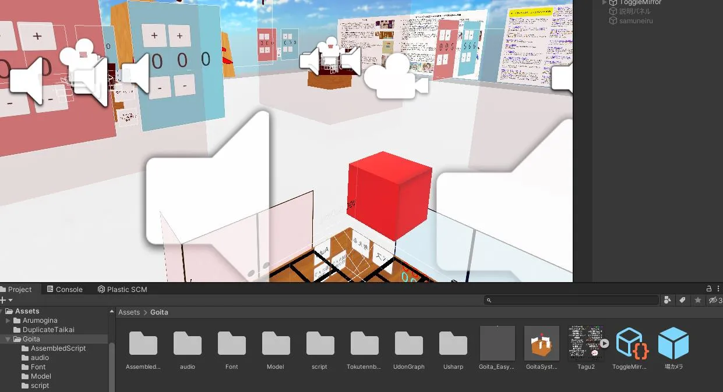The width and height of the screenshot is (723, 392).
Task: Open the script folder icon in the asset grid
Action: (320, 343)
